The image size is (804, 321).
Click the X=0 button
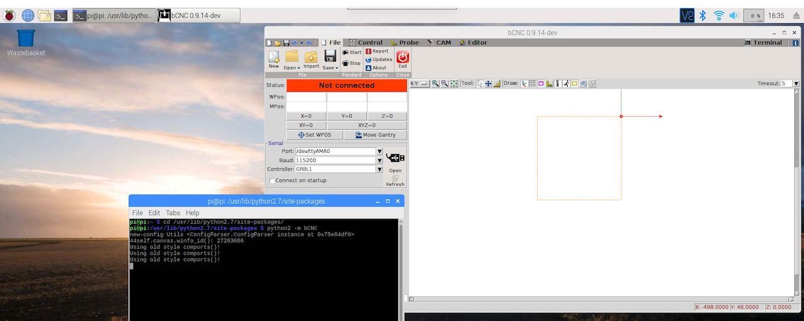point(306,116)
